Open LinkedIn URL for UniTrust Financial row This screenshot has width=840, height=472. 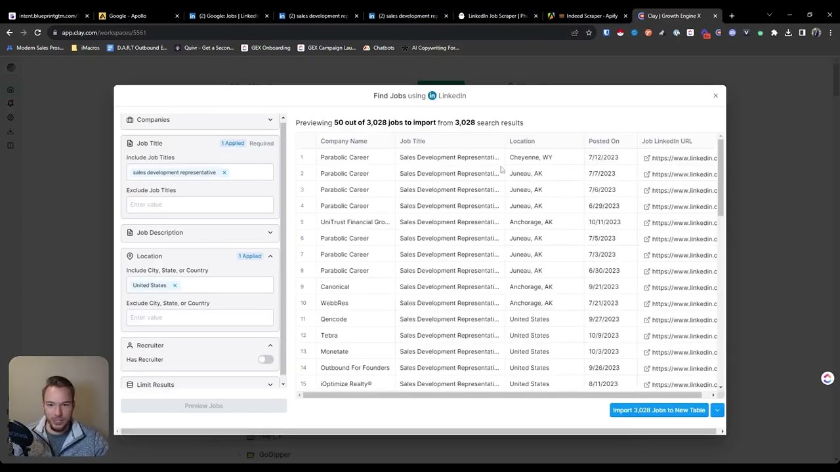tap(681, 223)
